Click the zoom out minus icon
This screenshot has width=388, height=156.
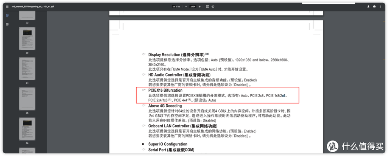(186, 6)
